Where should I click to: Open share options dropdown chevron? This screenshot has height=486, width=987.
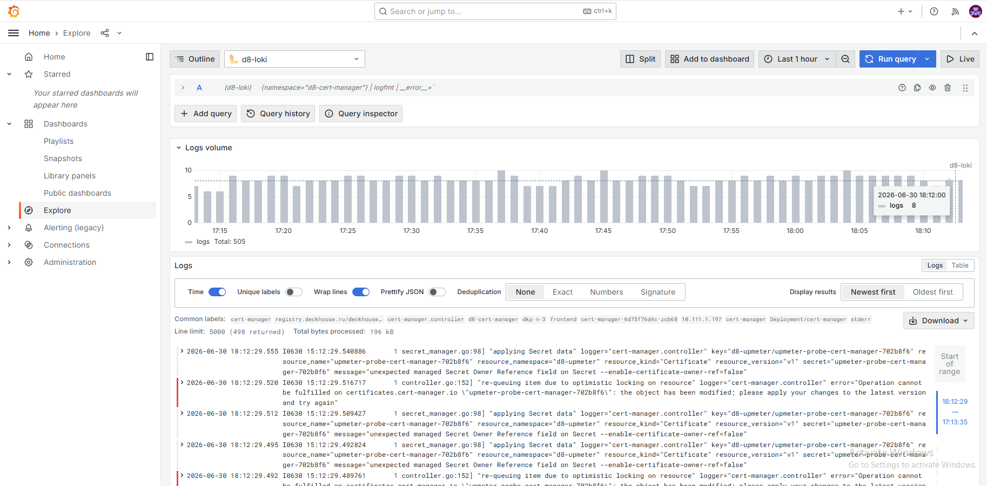pyautogui.click(x=119, y=33)
